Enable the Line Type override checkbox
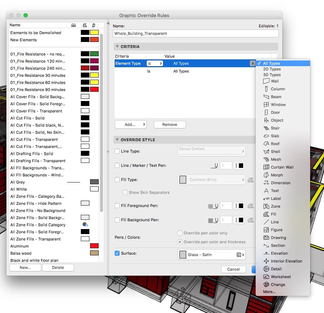324x313 pixels. 117,151
